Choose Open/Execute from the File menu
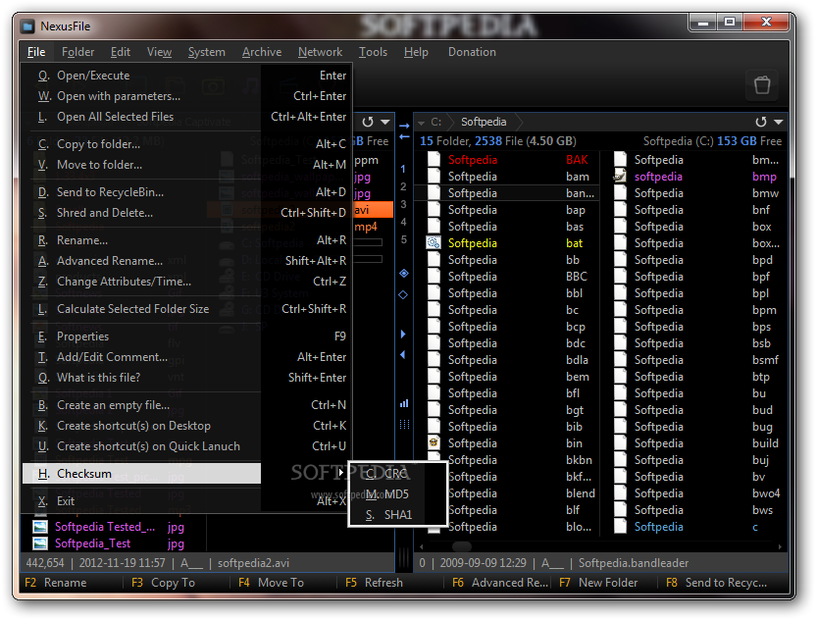816x620 pixels. coord(186,76)
